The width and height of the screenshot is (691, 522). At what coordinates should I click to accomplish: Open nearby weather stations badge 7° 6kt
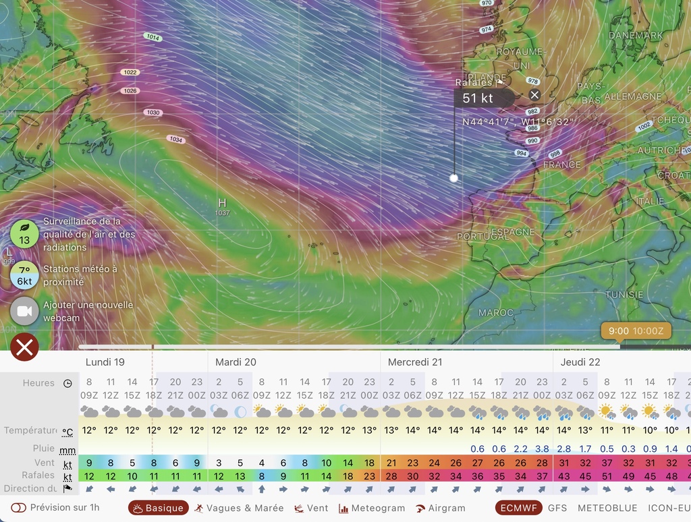point(24,275)
